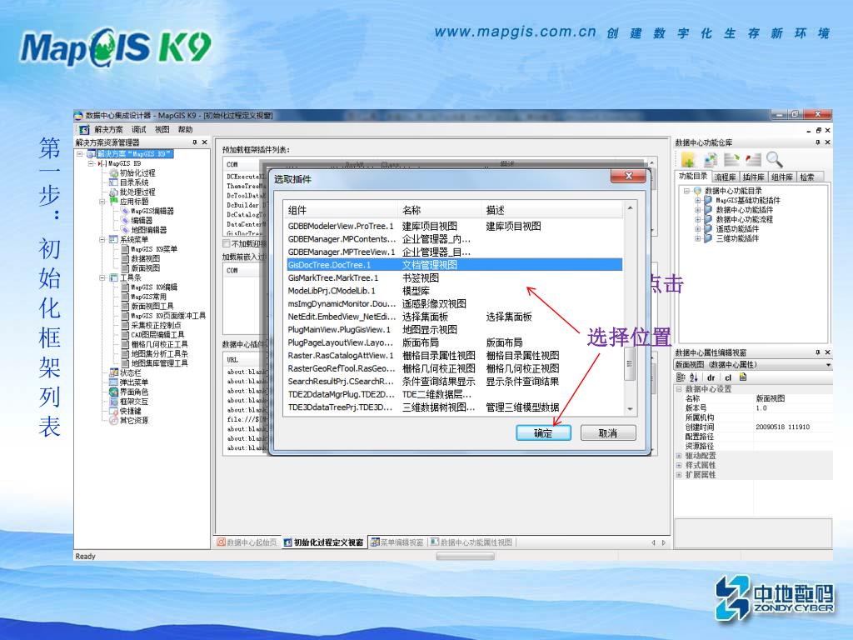Click the green-arrow list icon in 功能仓库
The height and width of the screenshot is (640, 853).
tap(731, 159)
